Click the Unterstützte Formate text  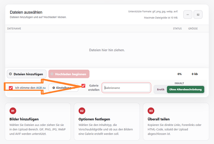pyautogui.click(x=153, y=11)
